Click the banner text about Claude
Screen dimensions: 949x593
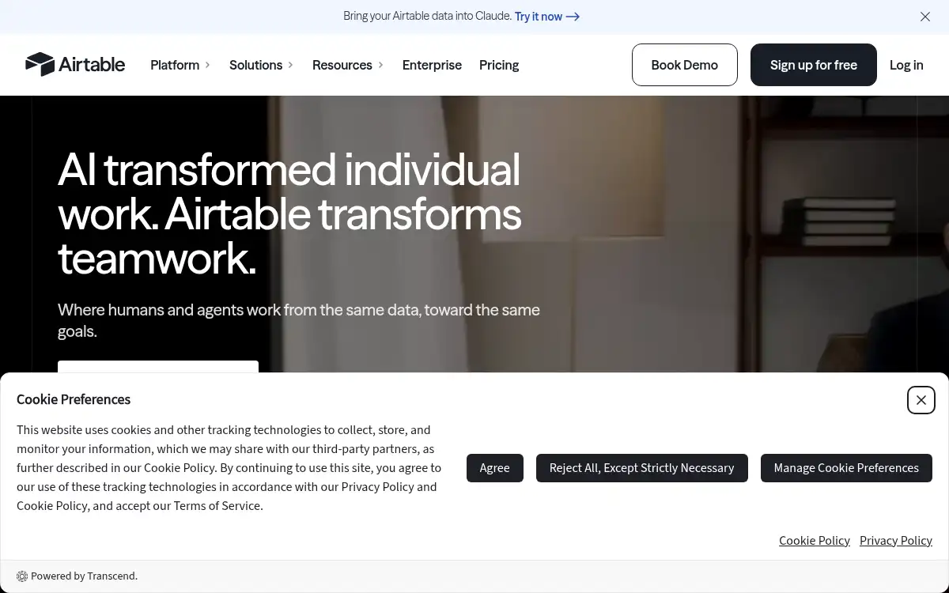pyautogui.click(x=428, y=17)
